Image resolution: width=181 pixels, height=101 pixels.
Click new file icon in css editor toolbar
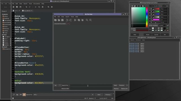pyautogui.click(x=13, y=7)
